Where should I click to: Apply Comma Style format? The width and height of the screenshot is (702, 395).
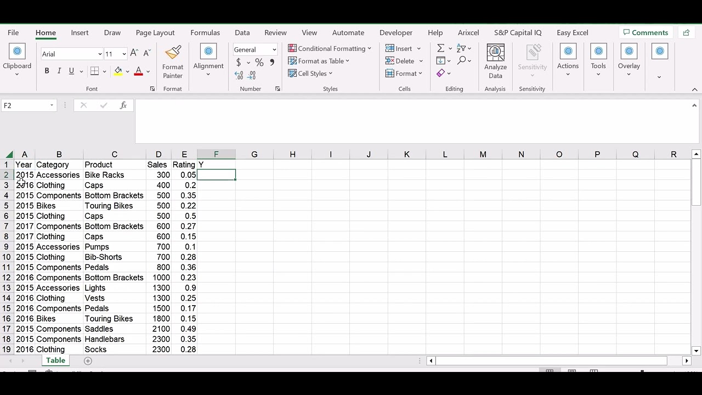point(272,63)
